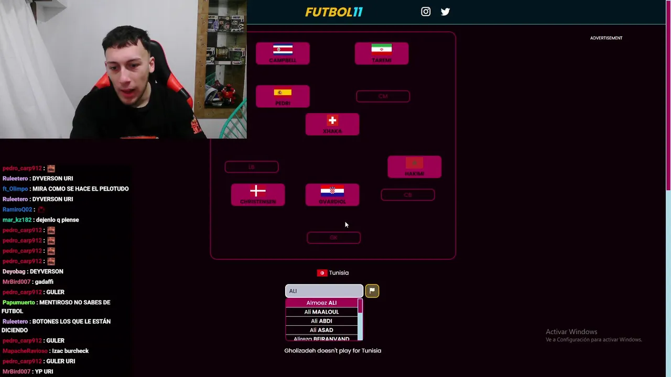Screen dimensions: 671x377
Task: Click the ADVERTISEMENT label
Action: (606, 38)
